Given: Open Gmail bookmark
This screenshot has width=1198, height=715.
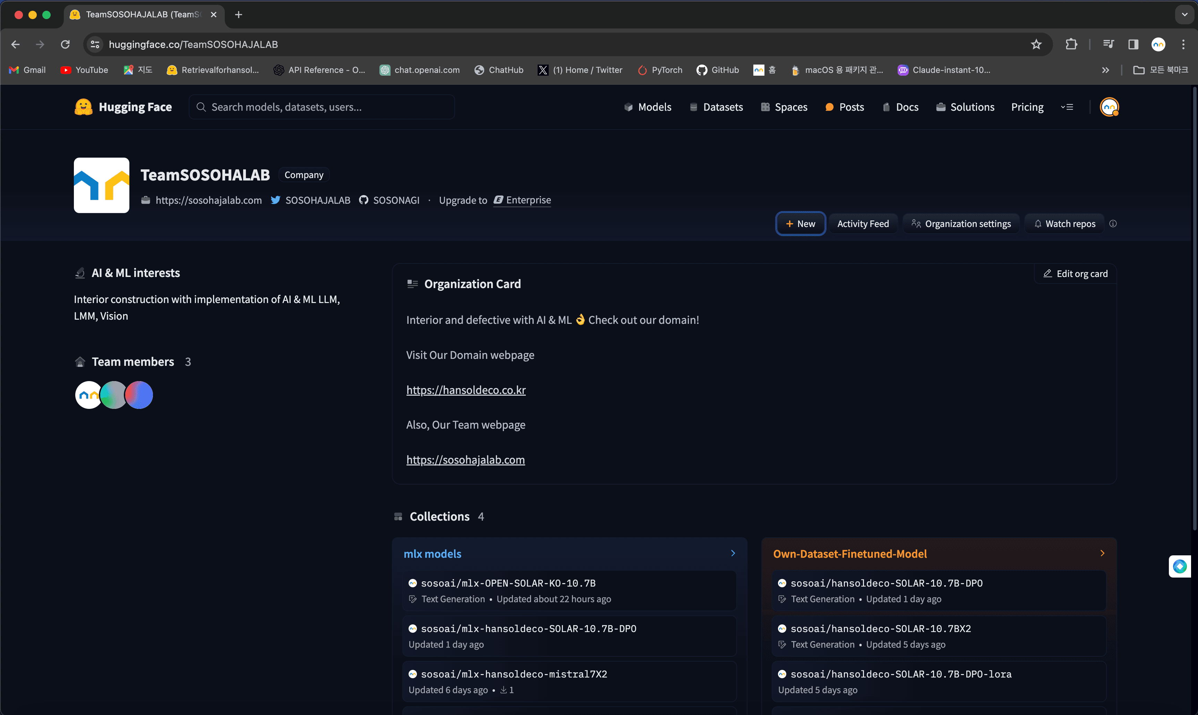Looking at the screenshot, I should tap(27, 70).
